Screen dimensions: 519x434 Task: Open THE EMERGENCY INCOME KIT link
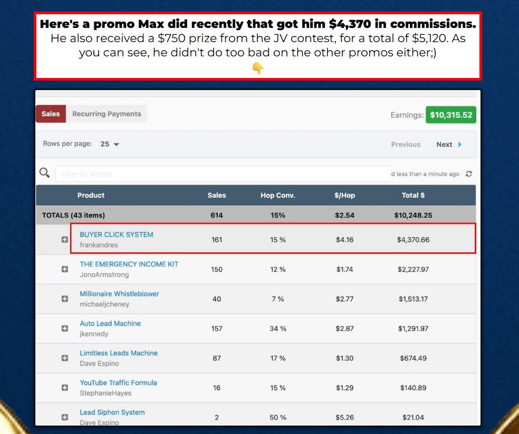pyautogui.click(x=129, y=264)
